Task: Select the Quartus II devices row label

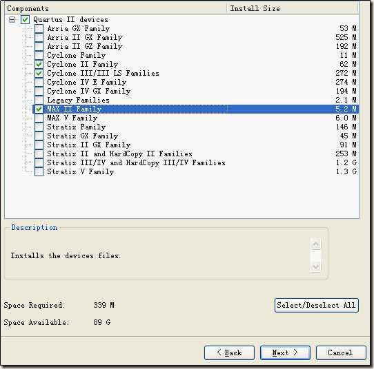Action: [x=70, y=19]
